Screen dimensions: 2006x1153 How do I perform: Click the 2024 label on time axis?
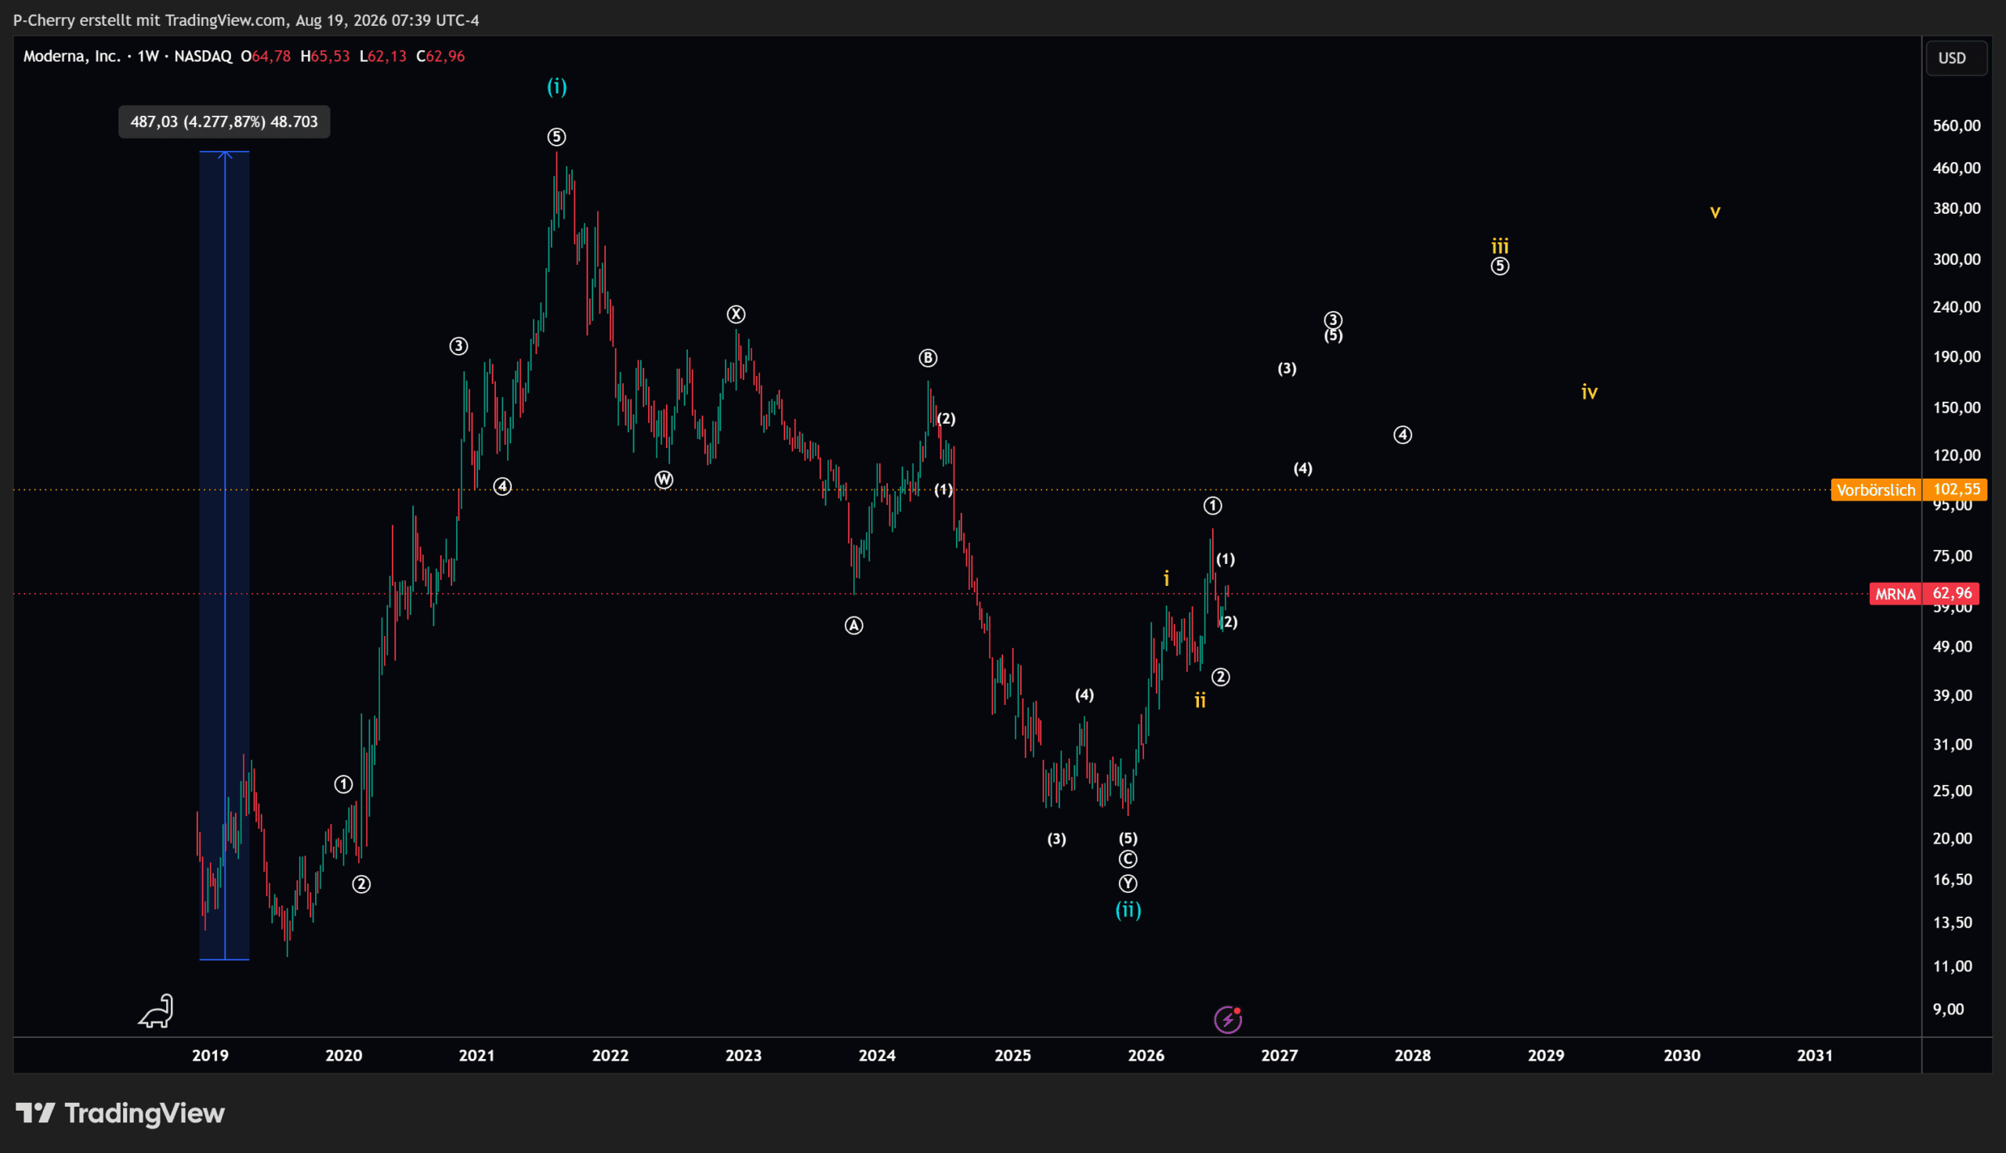878,1056
